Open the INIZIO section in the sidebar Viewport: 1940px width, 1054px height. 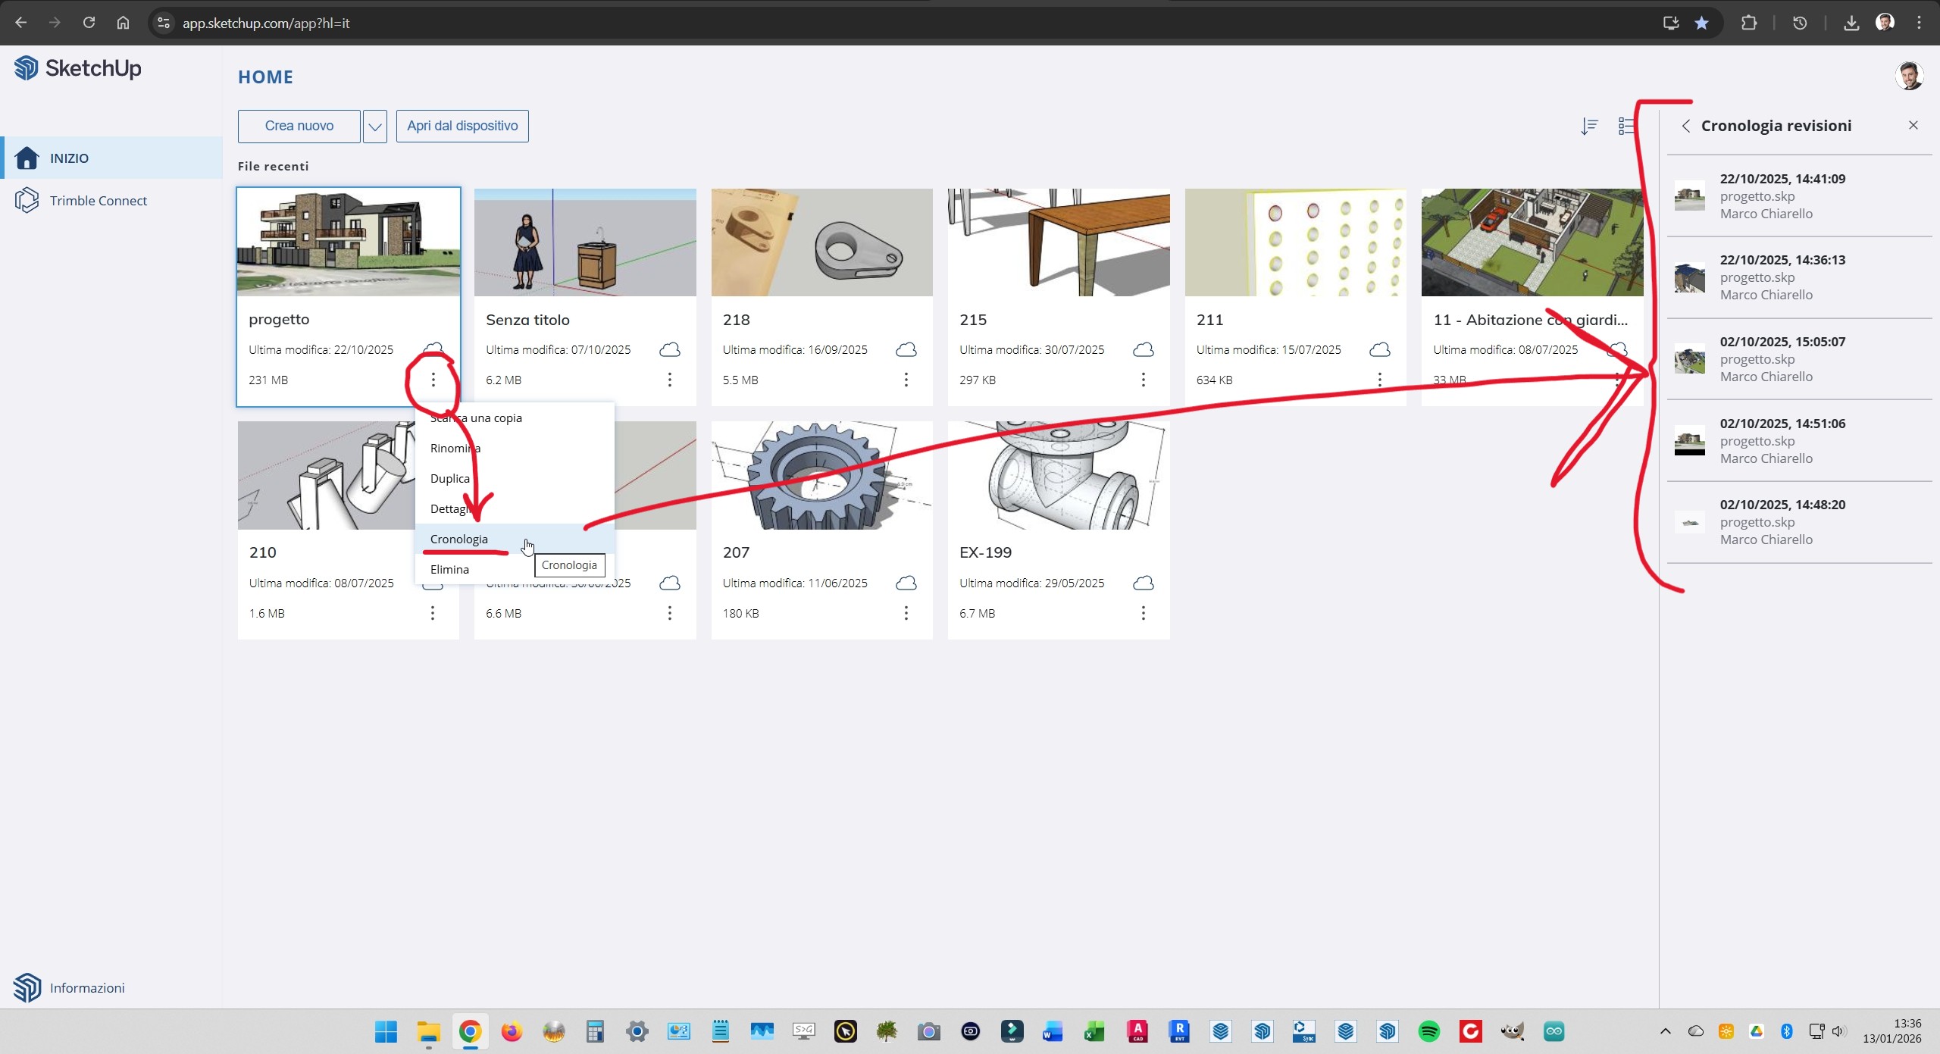tap(70, 158)
